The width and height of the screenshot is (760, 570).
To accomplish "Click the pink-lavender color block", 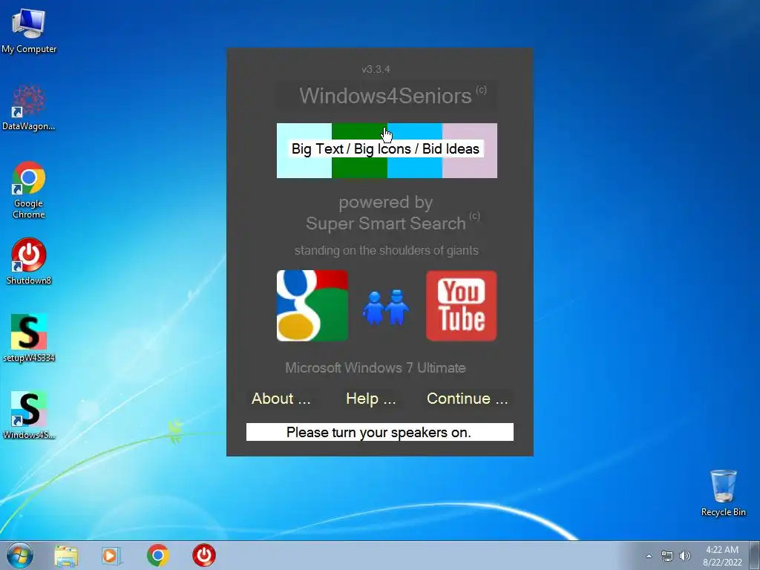I will [470, 151].
